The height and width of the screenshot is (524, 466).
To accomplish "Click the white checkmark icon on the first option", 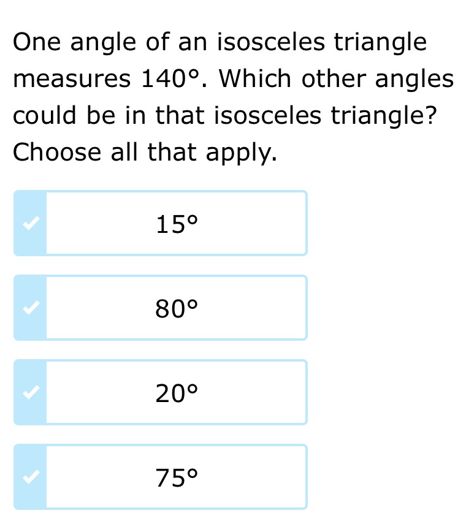I will (x=29, y=222).
